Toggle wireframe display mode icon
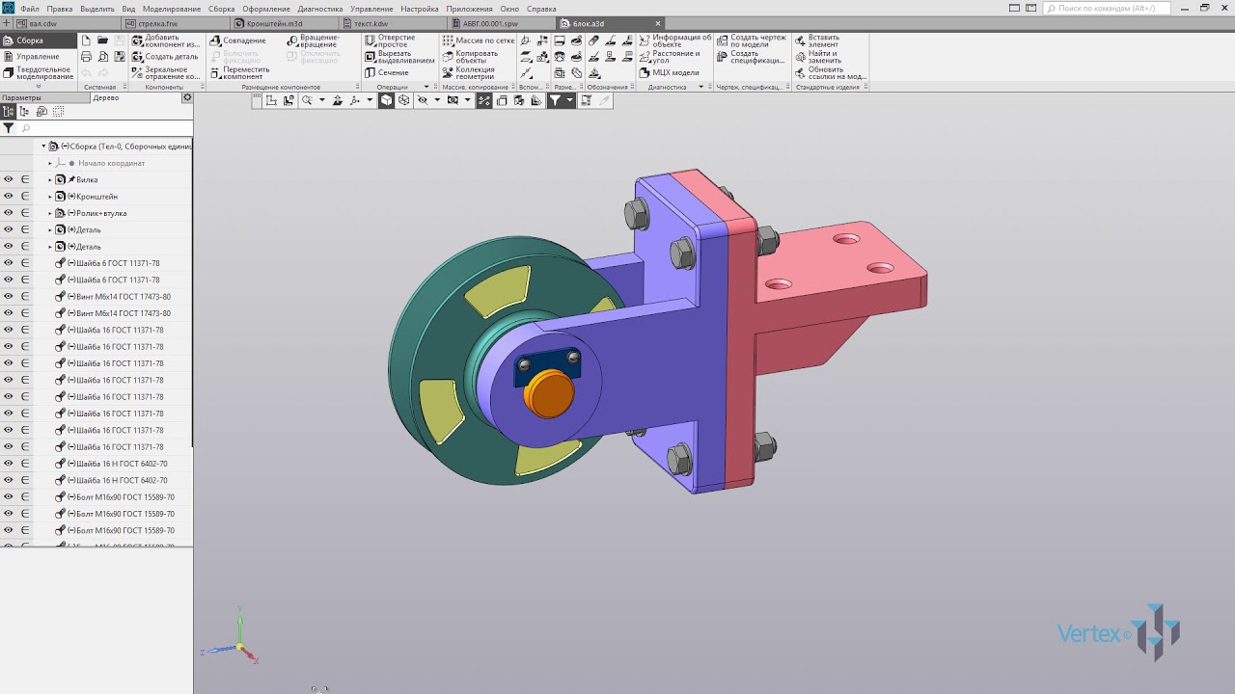The width and height of the screenshot is (1235, 694). pyautogui.click(x=403, y=100)
